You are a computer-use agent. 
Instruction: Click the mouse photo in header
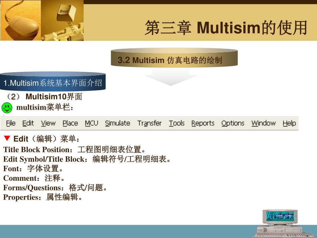tap(21, 20)
